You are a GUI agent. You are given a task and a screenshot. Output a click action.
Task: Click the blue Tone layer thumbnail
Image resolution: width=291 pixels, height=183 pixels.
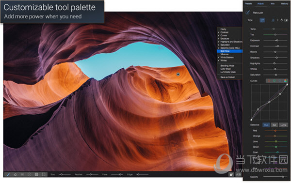click(x=262, y=20)
